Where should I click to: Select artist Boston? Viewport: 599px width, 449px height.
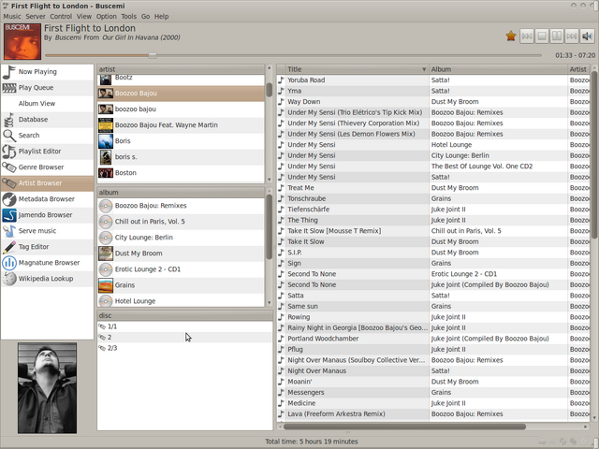coord(181,173)
